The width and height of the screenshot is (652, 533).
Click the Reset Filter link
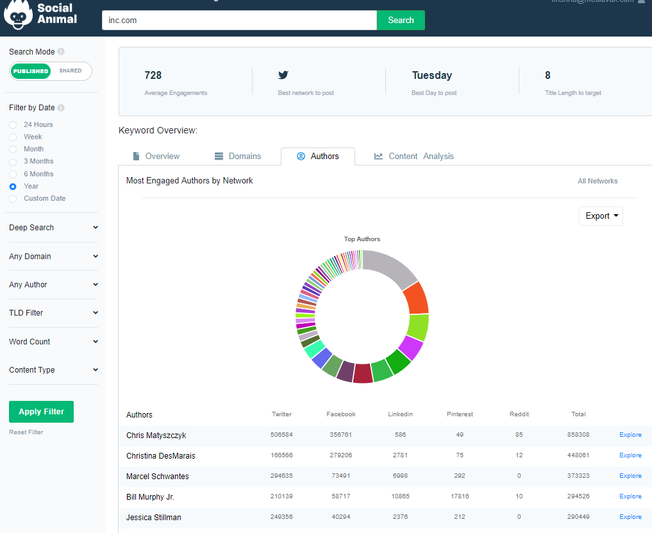point(26,432)
